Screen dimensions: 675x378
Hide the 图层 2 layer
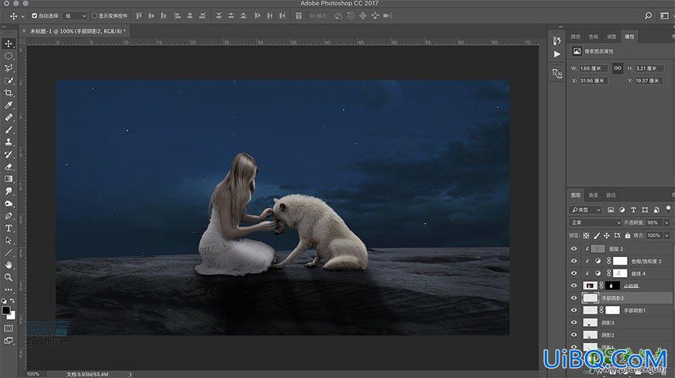pyautogui.click(x=574, y=249)
